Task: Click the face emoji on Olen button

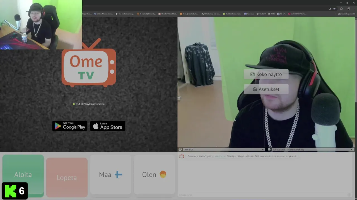Action: coord(163,174)
